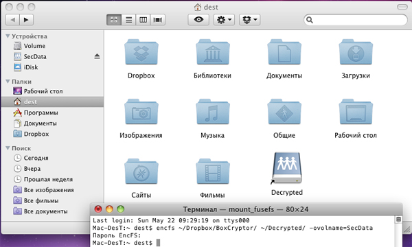Click the Quick Look eye button
The width and height of the screenshot is (412, 247).
[198, 20]
